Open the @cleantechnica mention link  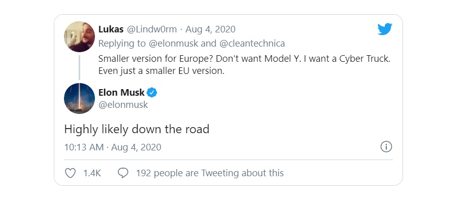click(252, 44)
